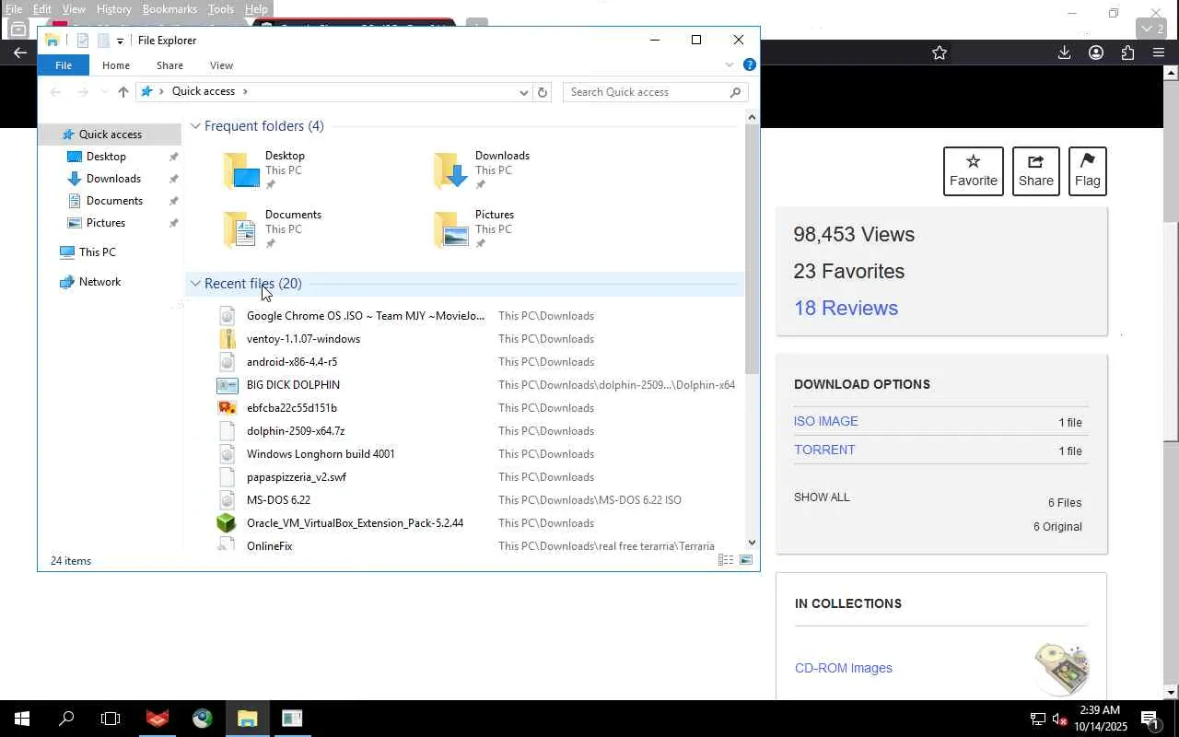Image resolution: width=1179 pixels, height=737 pixels.
Task: Click the New folder icon in quick access toolbar
Action: pos(103,41)
